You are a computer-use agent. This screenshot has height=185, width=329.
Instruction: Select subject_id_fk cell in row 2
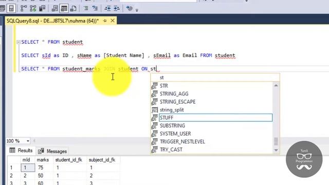(104, 176)
